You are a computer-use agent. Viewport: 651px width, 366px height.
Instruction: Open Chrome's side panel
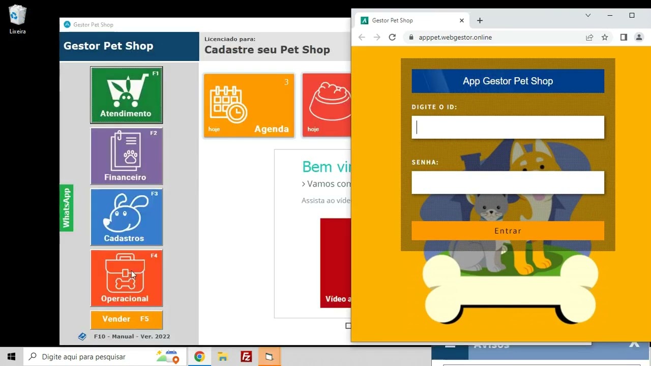tap(624, 37)
